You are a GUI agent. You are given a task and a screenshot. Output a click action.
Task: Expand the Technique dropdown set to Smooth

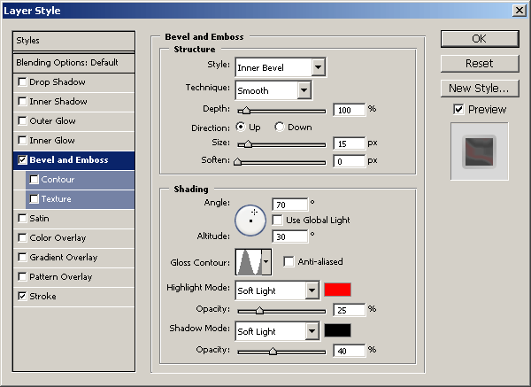pyautogui.click(x=304, y=90)
